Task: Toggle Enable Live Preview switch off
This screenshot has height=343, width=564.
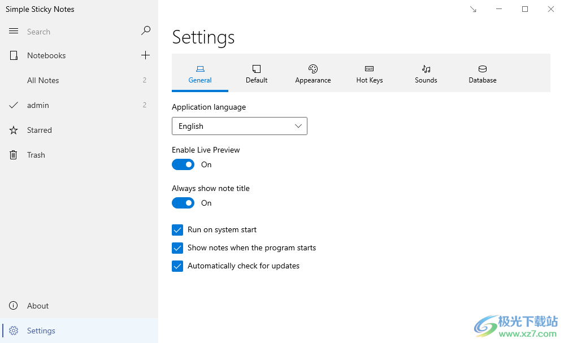Action: pos(183,164)
